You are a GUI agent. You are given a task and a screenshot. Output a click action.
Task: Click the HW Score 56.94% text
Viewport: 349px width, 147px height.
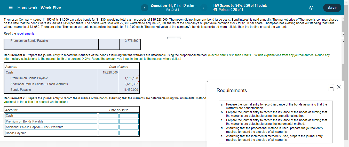tap(240, 5)
